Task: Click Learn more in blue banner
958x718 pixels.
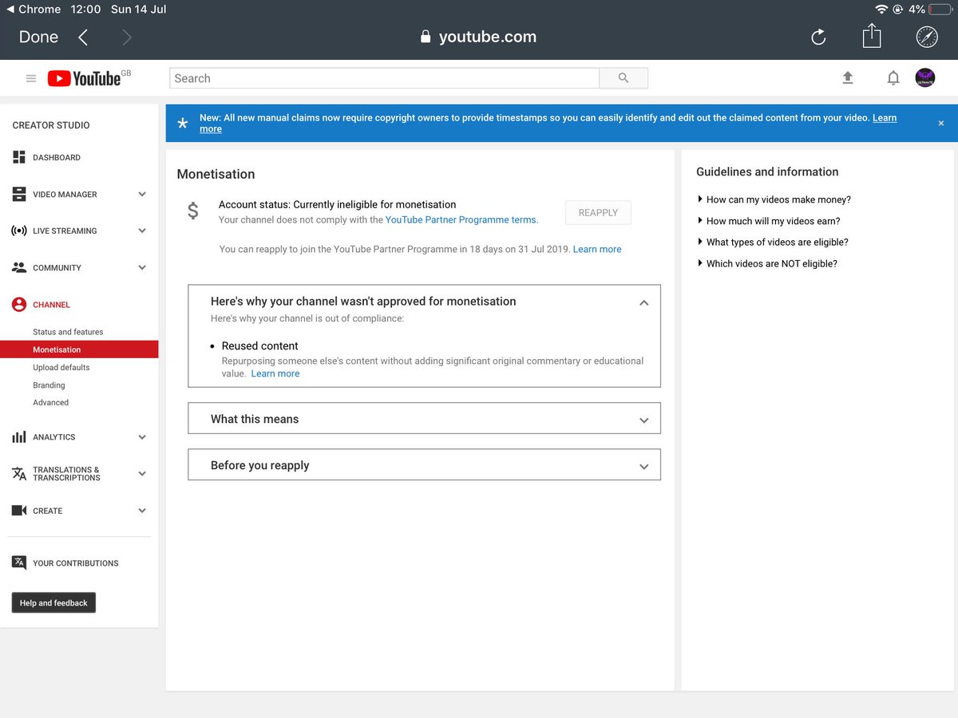Action: pos(885,118)
